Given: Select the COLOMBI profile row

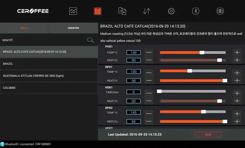Looking at the screenshot, I should tap(49, 88).
